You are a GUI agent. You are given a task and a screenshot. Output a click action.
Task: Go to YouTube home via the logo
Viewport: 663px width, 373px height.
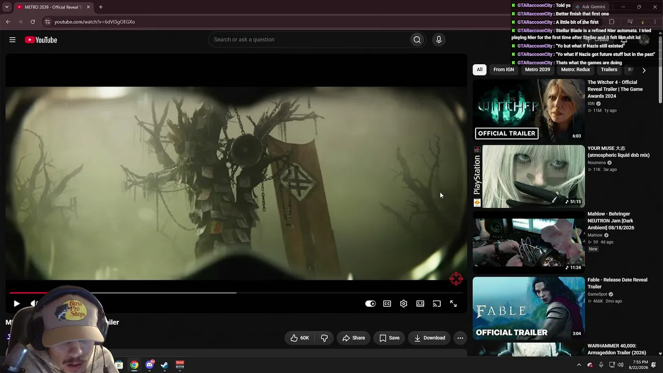tap(41, 40)
